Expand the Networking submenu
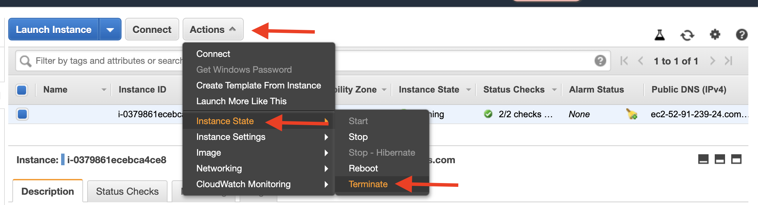The height and width of the screenshot is (205, 758). click(x=259, y=168)
